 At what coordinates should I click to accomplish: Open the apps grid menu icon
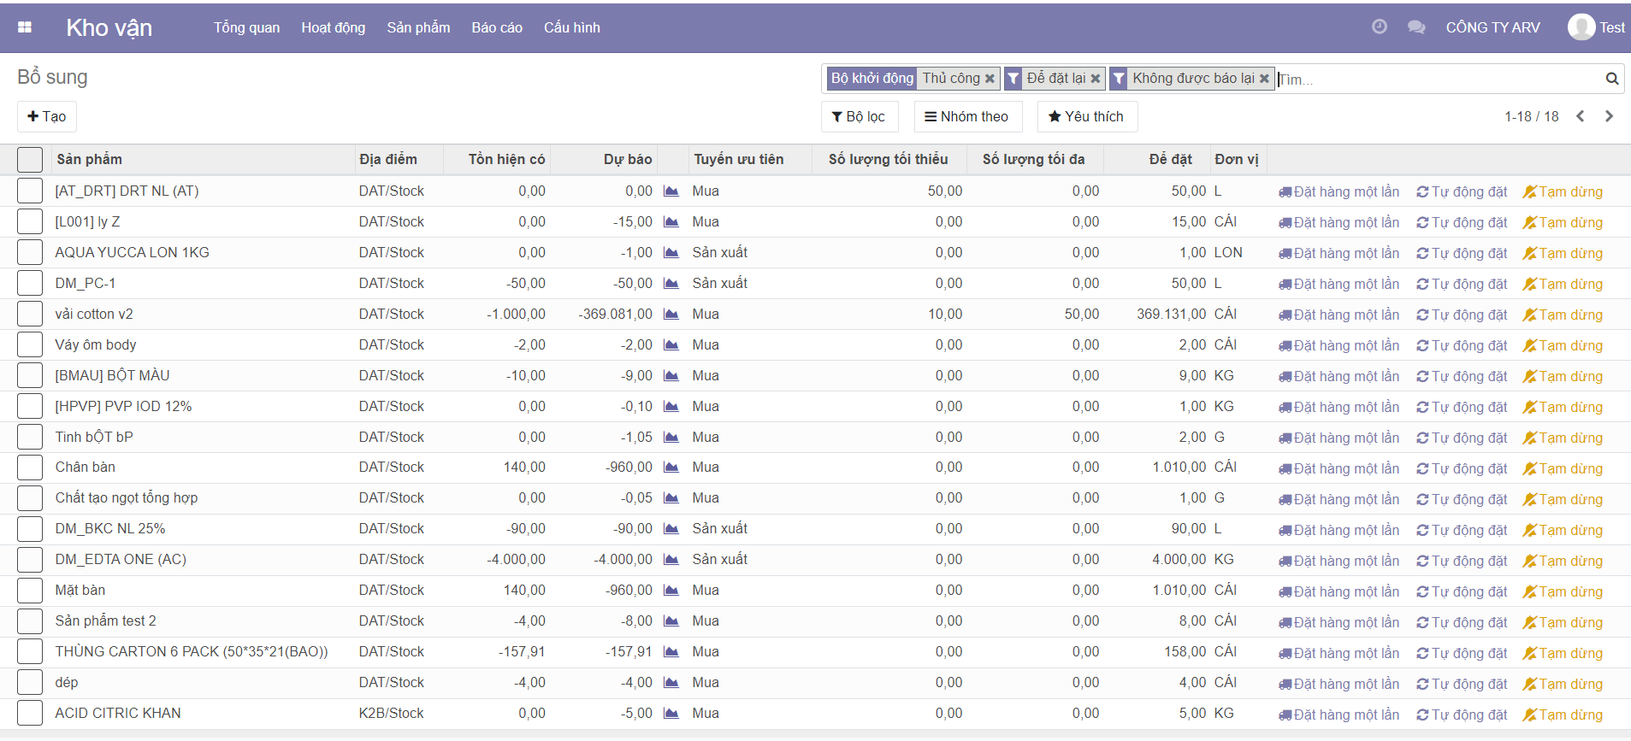(25, 27)
